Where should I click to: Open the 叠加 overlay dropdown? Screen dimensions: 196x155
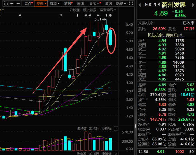click(x=54, y=4)
